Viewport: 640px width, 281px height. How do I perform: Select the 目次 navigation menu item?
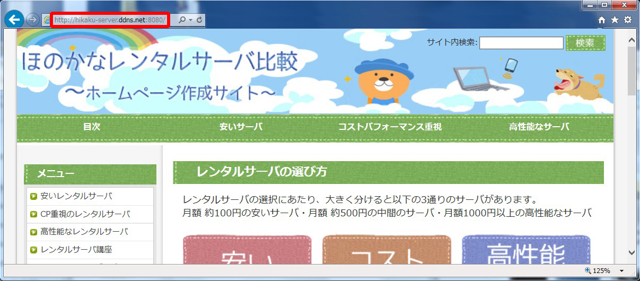(92, 127)
